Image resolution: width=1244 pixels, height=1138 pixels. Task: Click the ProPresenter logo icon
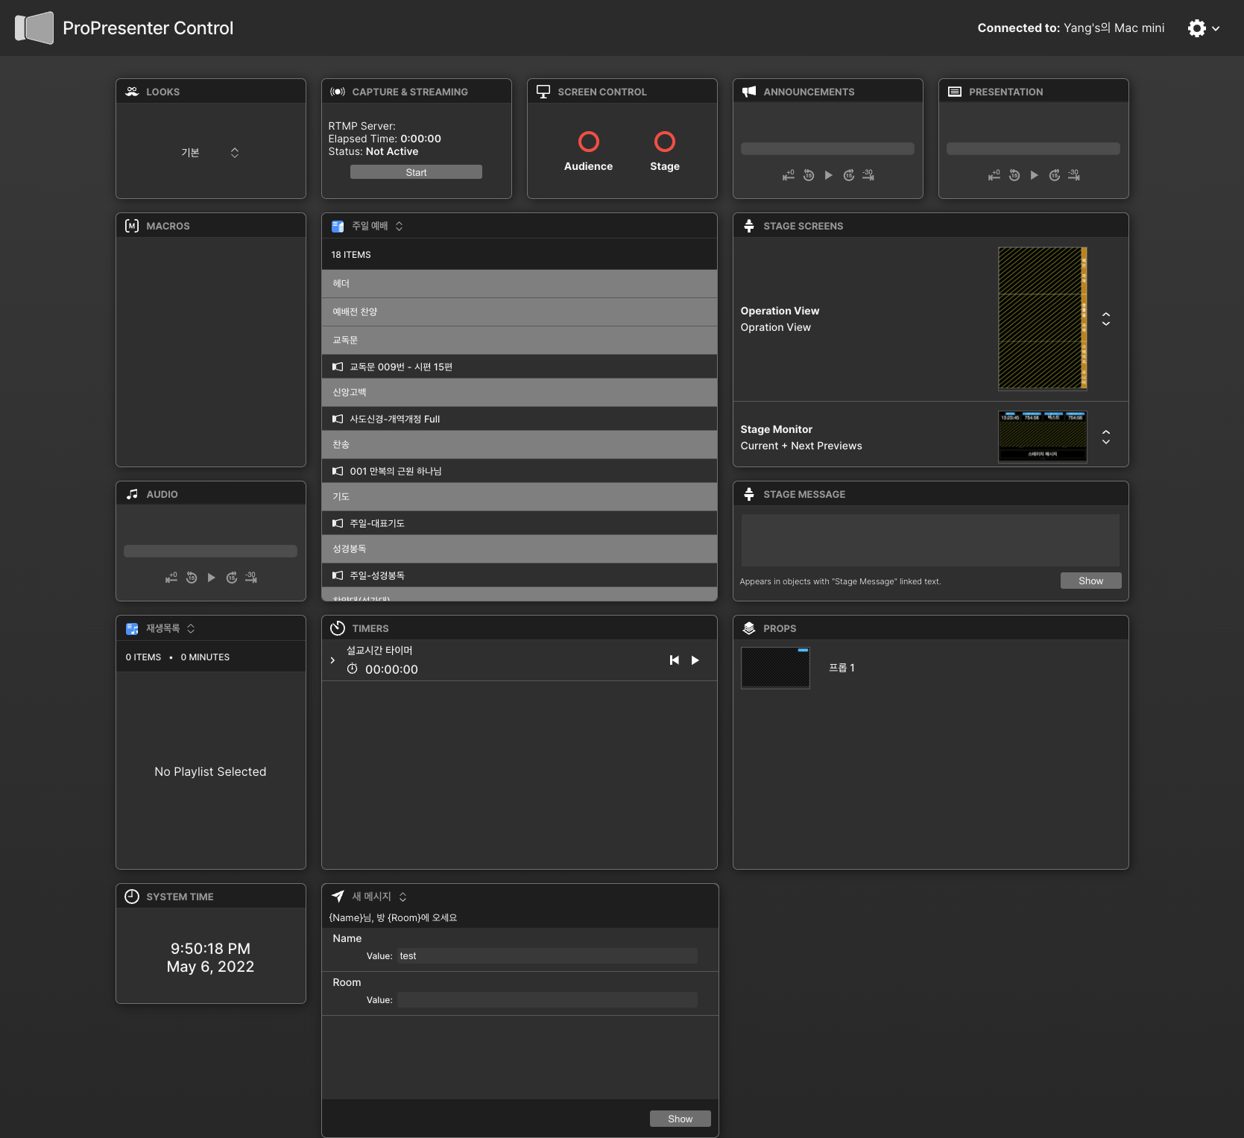tap(34, 28)
